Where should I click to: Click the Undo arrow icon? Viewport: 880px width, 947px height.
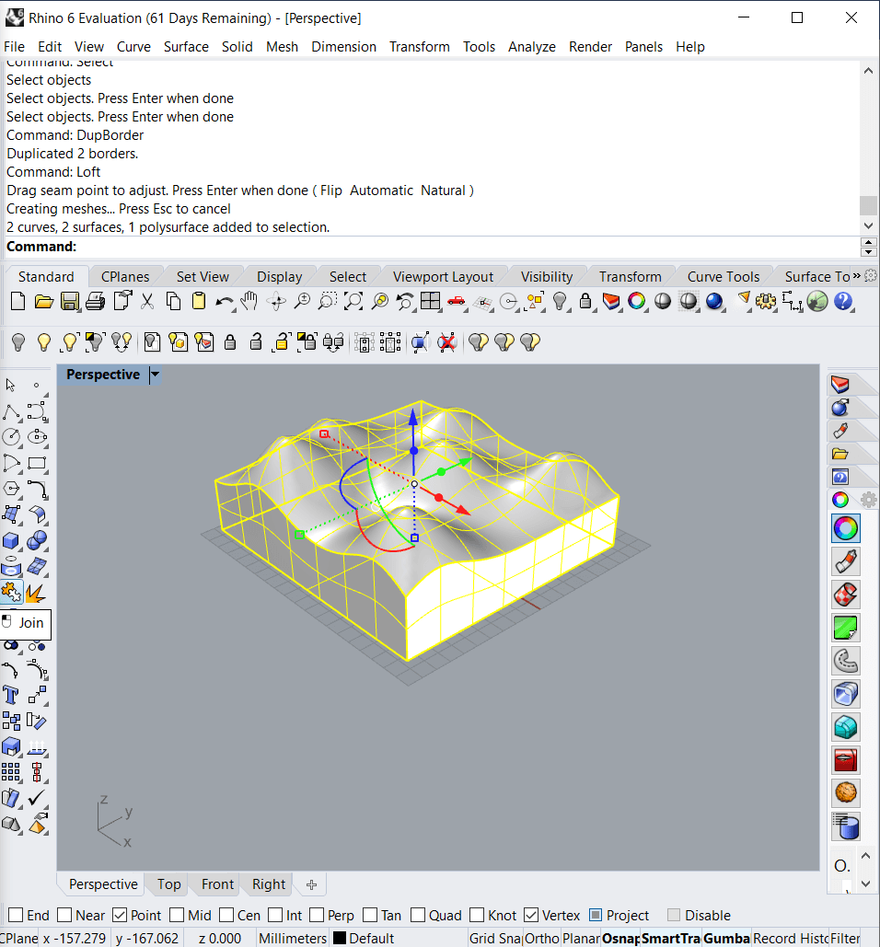click(x=224, y=301)
